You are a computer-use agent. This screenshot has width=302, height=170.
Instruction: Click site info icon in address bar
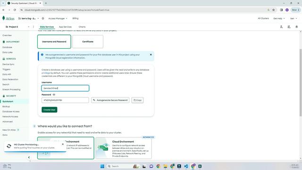pyautogui.click(x=21, y=10)
